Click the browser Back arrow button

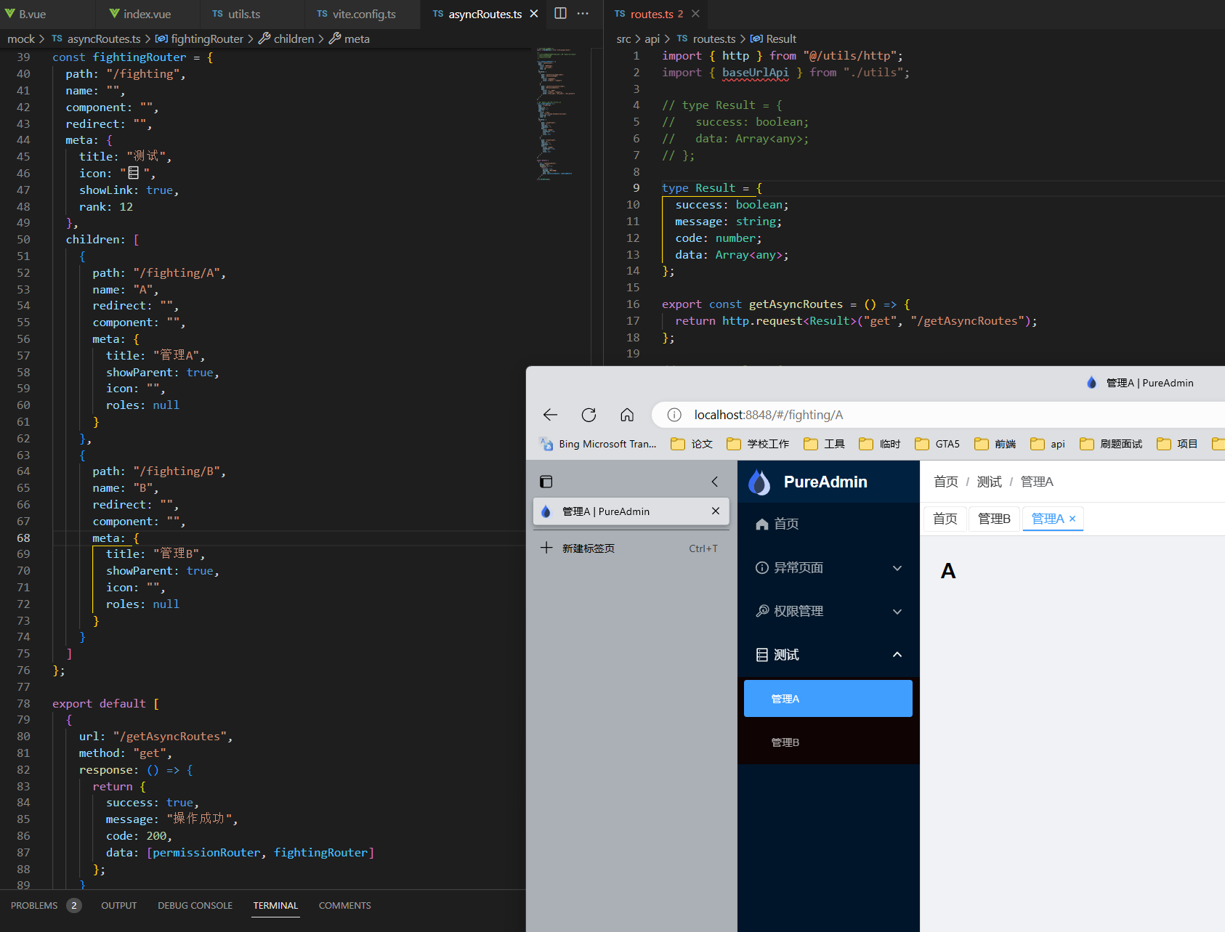tap(550, 415)
